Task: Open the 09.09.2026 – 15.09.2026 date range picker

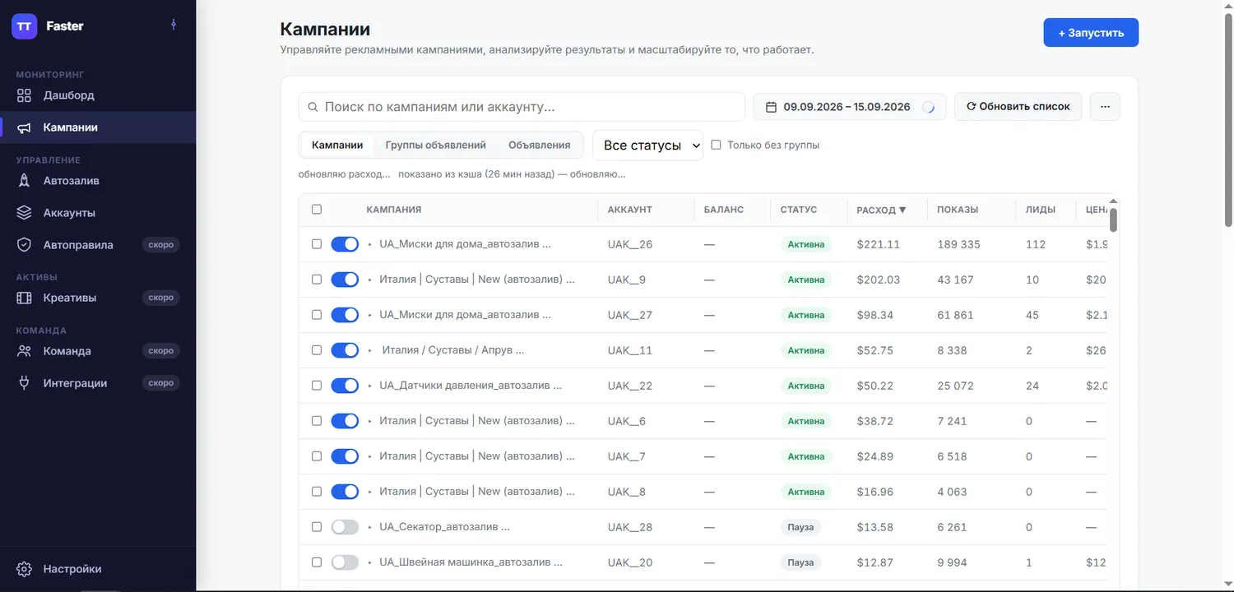Action: coord(849,107)
